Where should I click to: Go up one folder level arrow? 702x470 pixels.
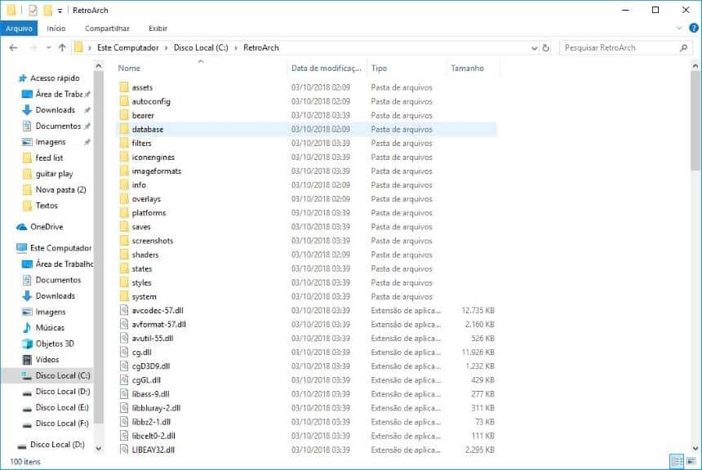point(62,47)
